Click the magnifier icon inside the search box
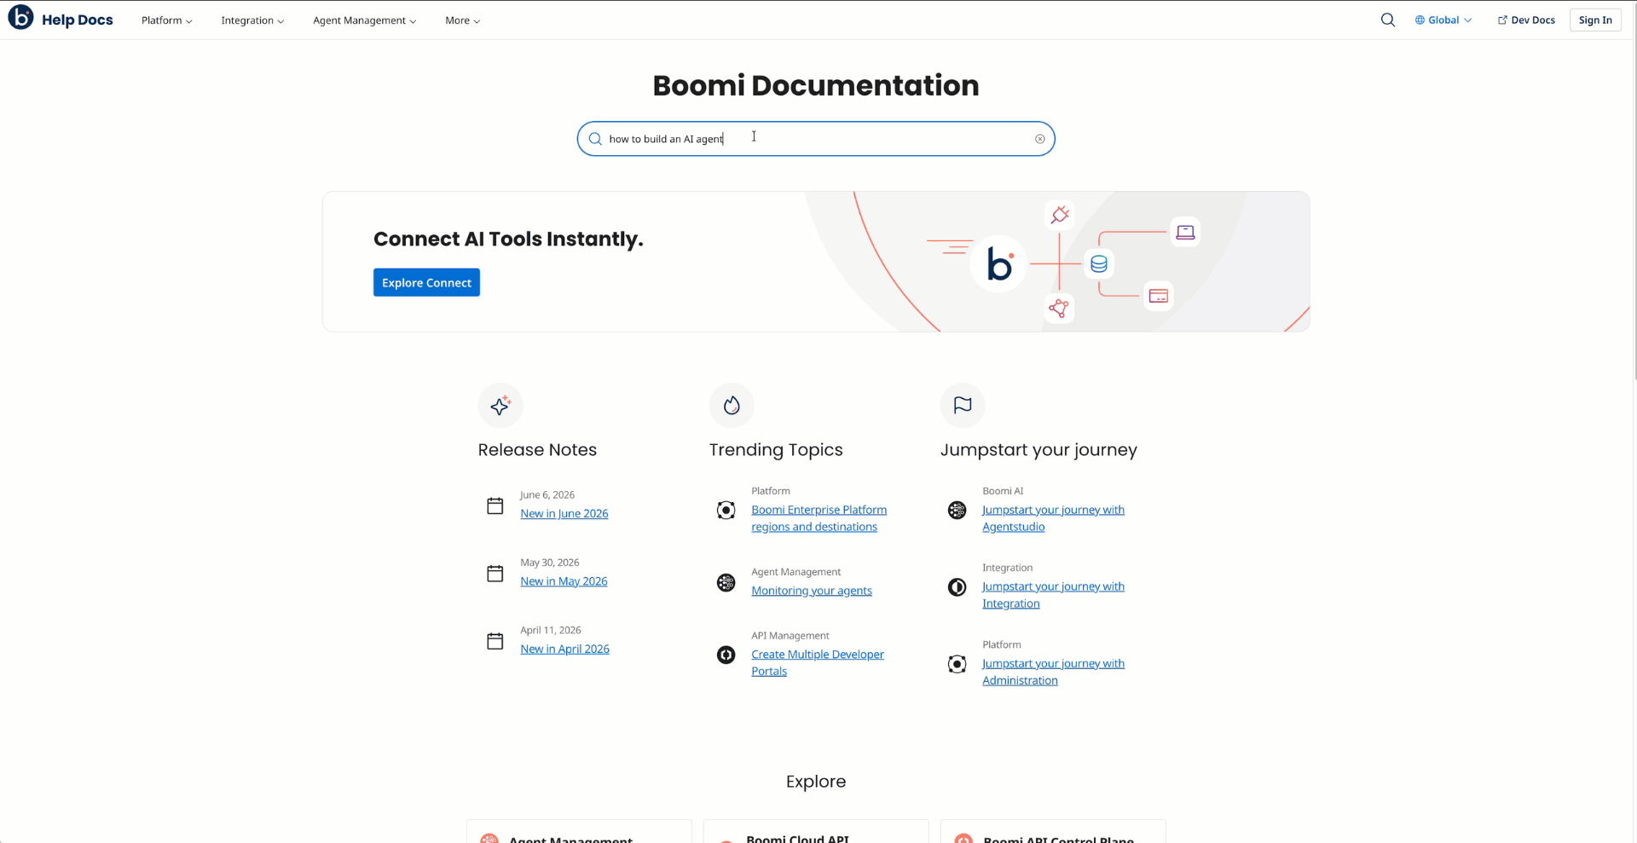 595,139
